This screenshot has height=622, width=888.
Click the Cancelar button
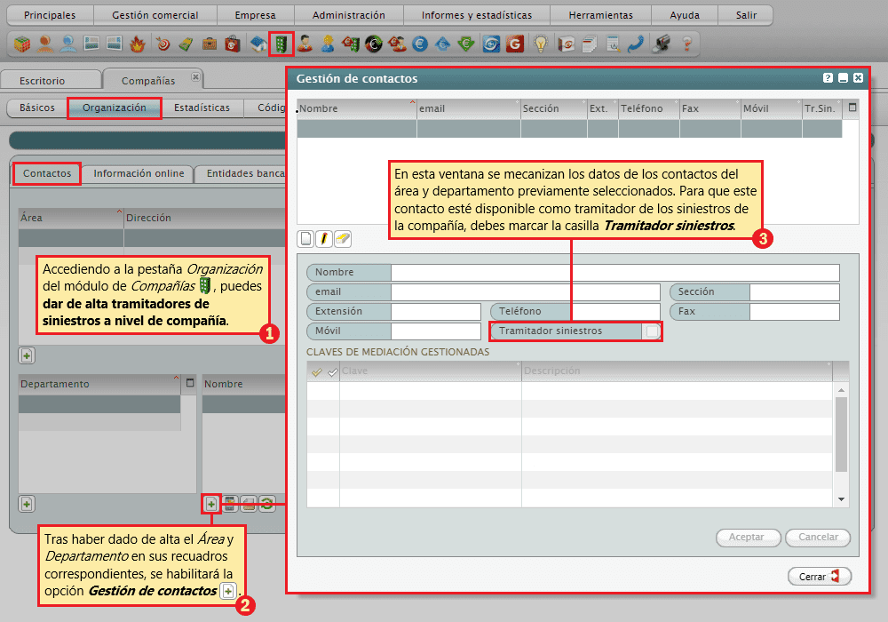coord(818,537)
